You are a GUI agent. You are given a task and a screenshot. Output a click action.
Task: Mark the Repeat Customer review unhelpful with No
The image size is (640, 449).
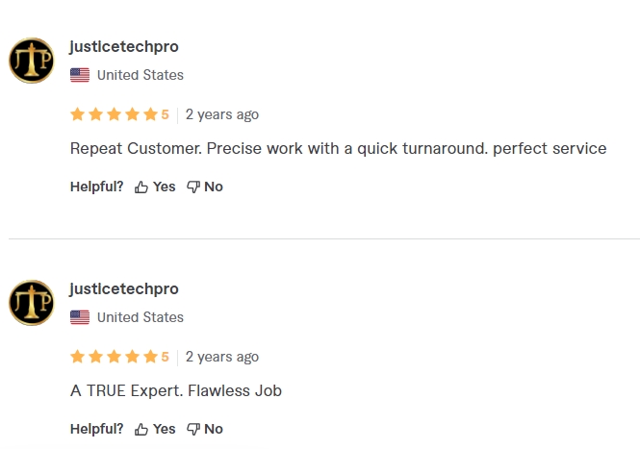pos(204,187)
